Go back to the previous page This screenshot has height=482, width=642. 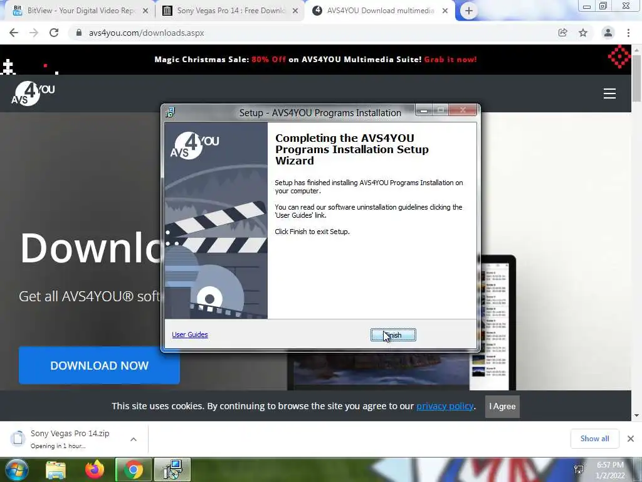(14, 33)
